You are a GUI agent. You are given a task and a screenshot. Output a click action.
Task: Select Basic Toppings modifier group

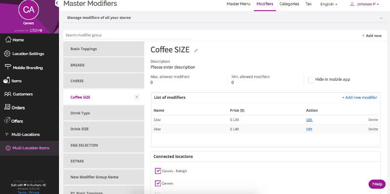tap(104, 49)
